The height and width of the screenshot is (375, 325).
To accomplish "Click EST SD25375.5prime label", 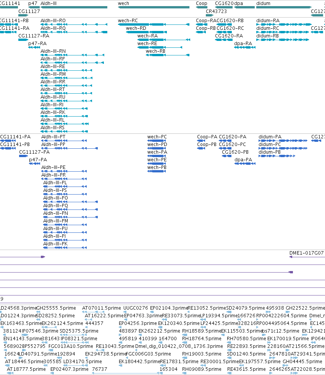I will point(79,331).
